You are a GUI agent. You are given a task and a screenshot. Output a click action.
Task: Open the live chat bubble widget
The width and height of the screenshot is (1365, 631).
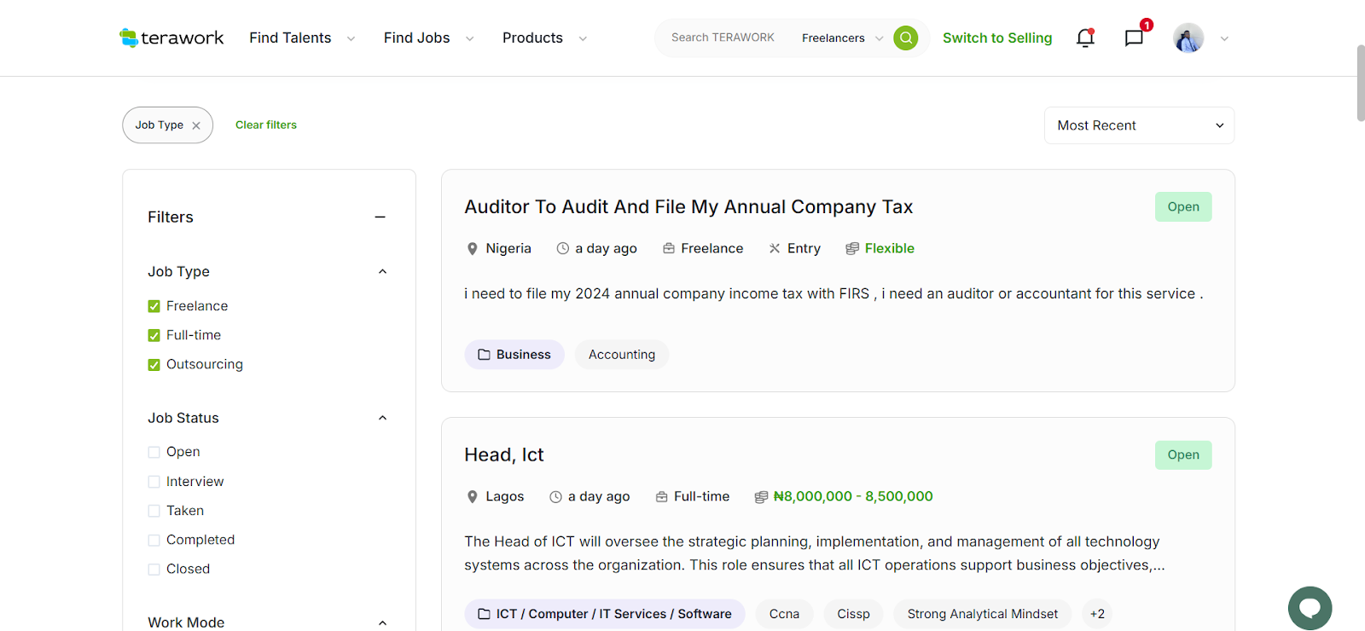point(1310,607)
